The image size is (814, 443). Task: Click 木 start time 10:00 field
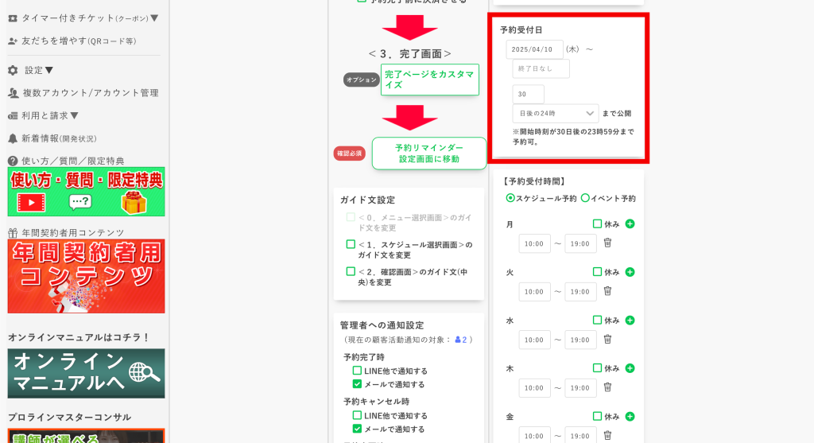coord(535,388)
